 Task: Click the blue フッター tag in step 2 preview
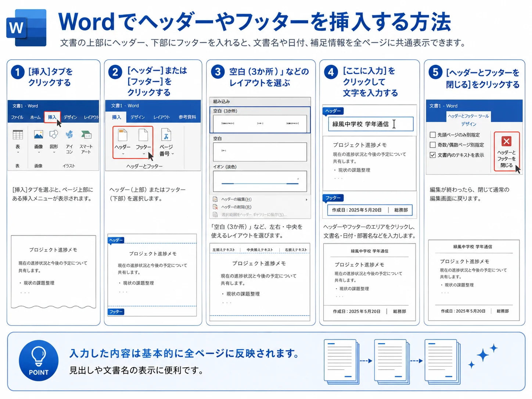coord(116,312)
